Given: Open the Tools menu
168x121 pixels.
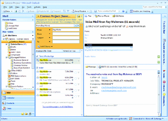Looking at the screenshot, I should coord(29,7).
